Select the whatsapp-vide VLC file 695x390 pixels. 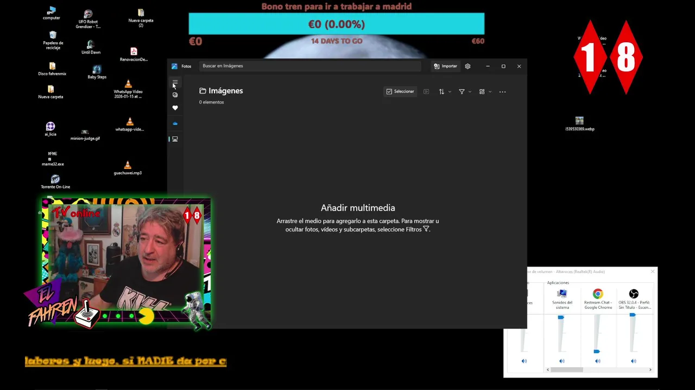pyautogui.click(x=129, y=125)
